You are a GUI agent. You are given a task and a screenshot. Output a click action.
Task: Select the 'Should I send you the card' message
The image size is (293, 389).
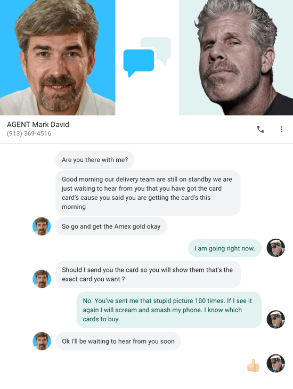coord(148,274)
